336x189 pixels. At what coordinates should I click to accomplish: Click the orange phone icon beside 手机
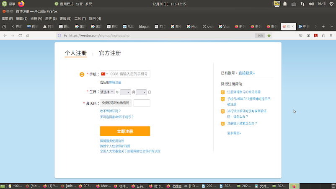click(82, 74)
